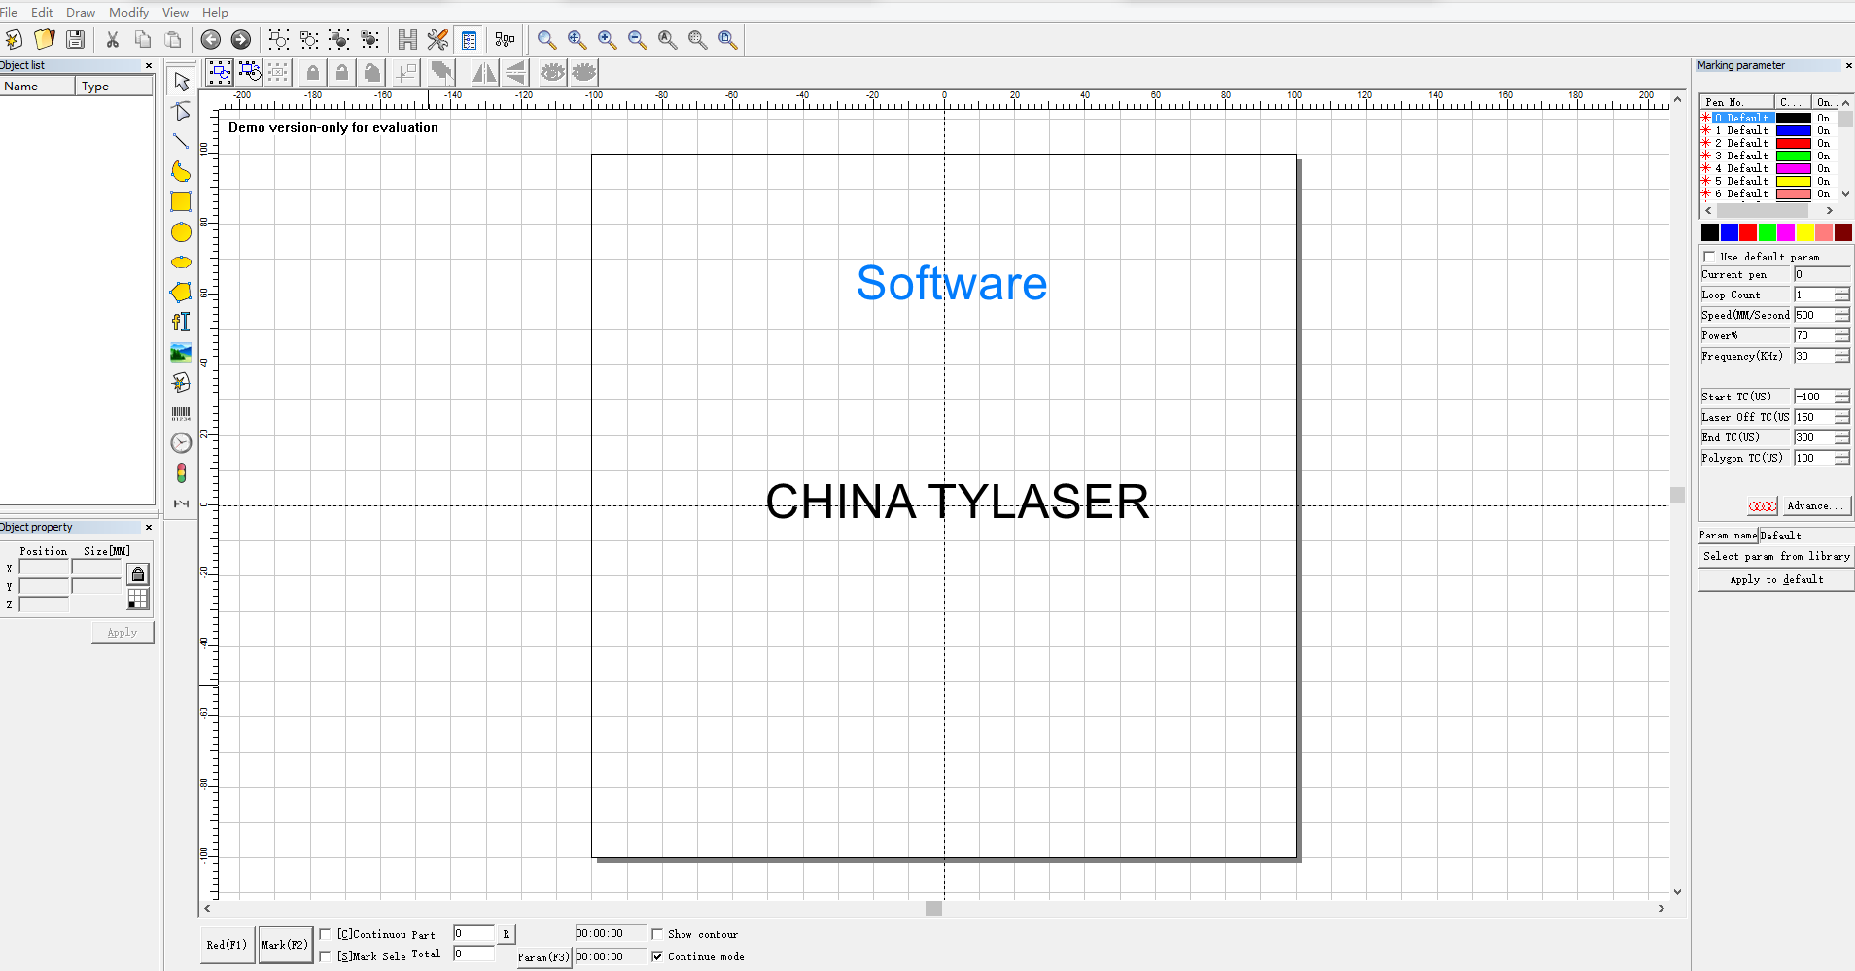
Task: Click the Continuous Part count input field
Action: (x=473, y=933)
